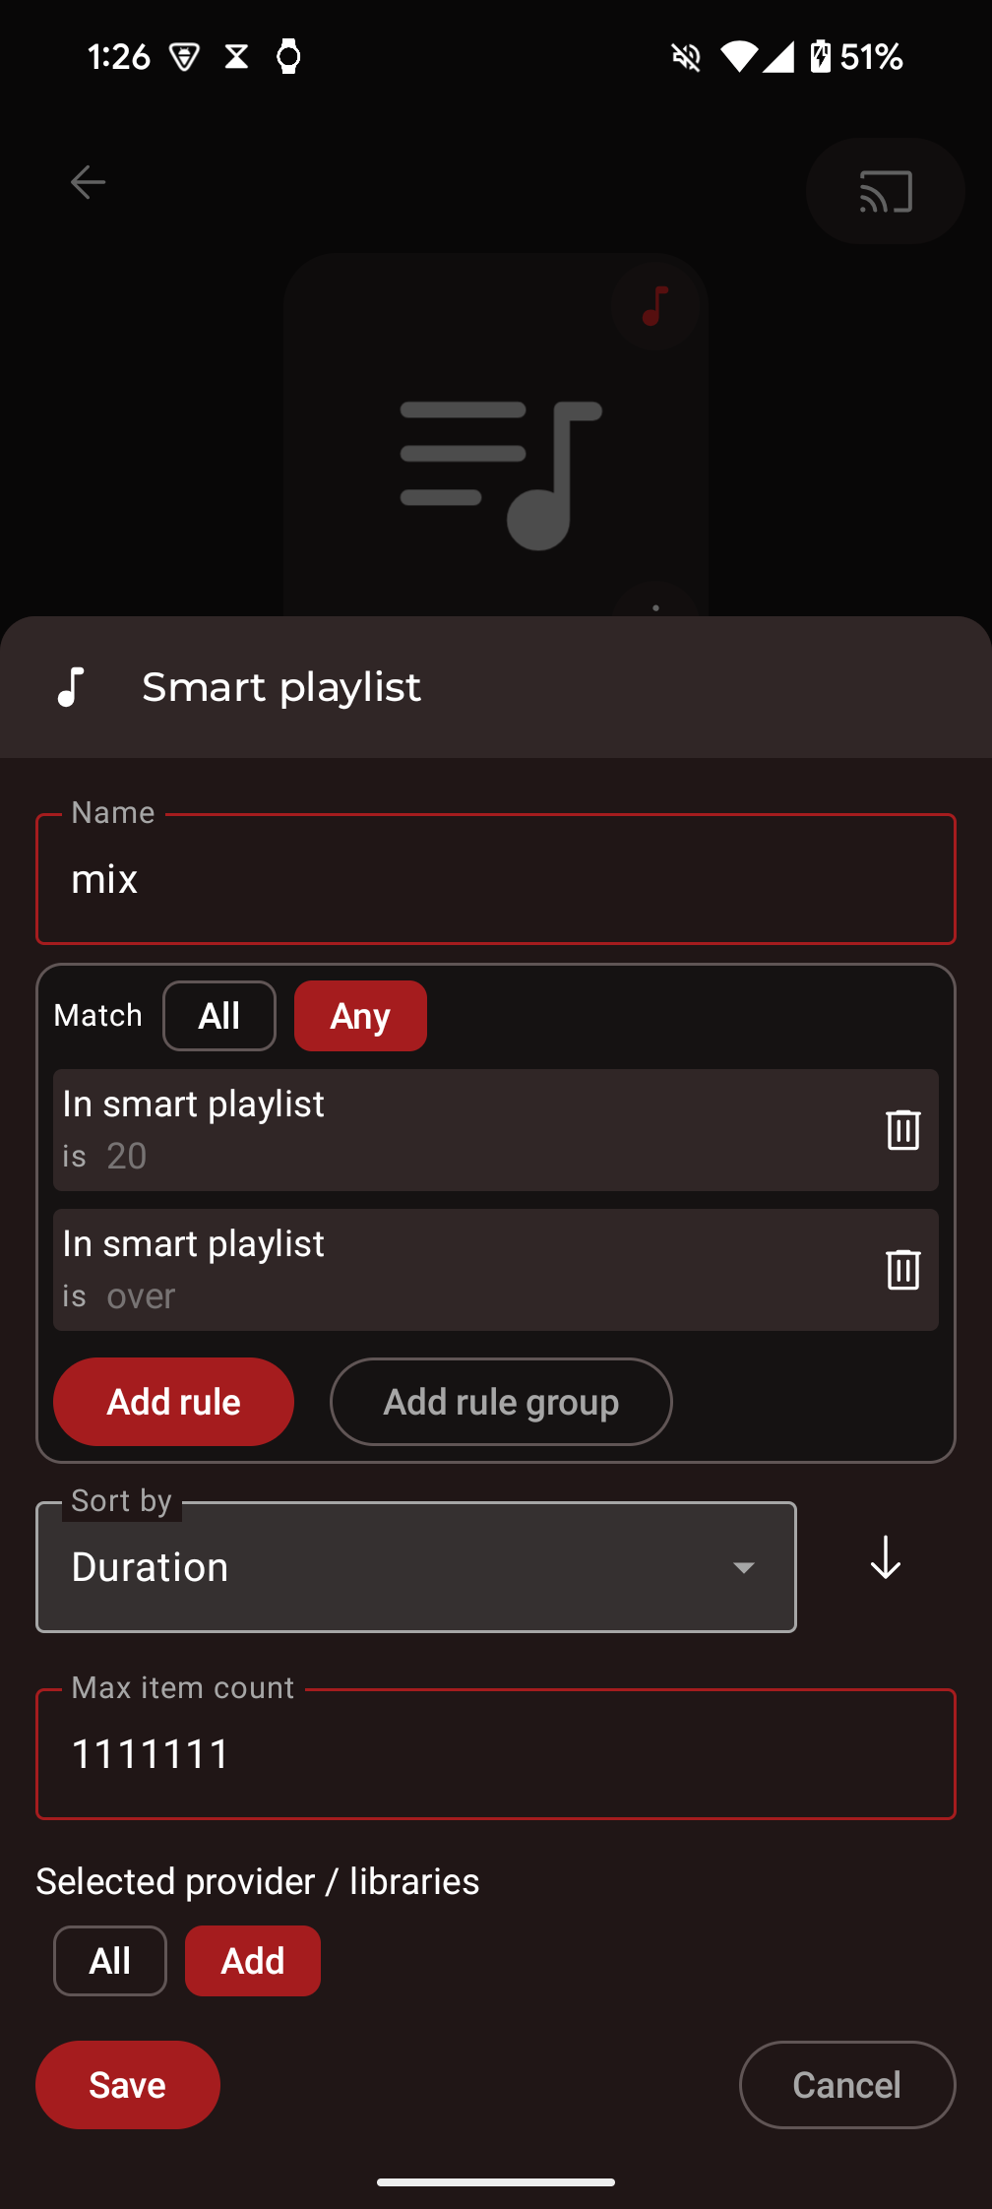Select All provider libraries
The height and width of the screenshot is (2209, 992).
[110, 1961]
